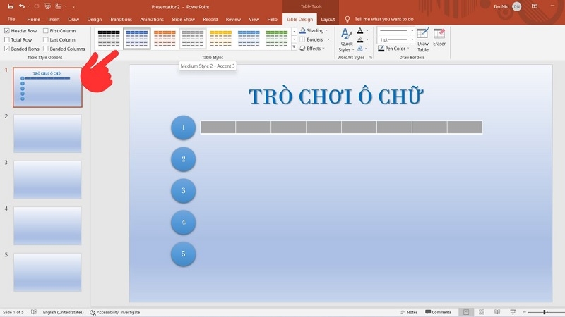Click the blue circle numbered 3

184,190
